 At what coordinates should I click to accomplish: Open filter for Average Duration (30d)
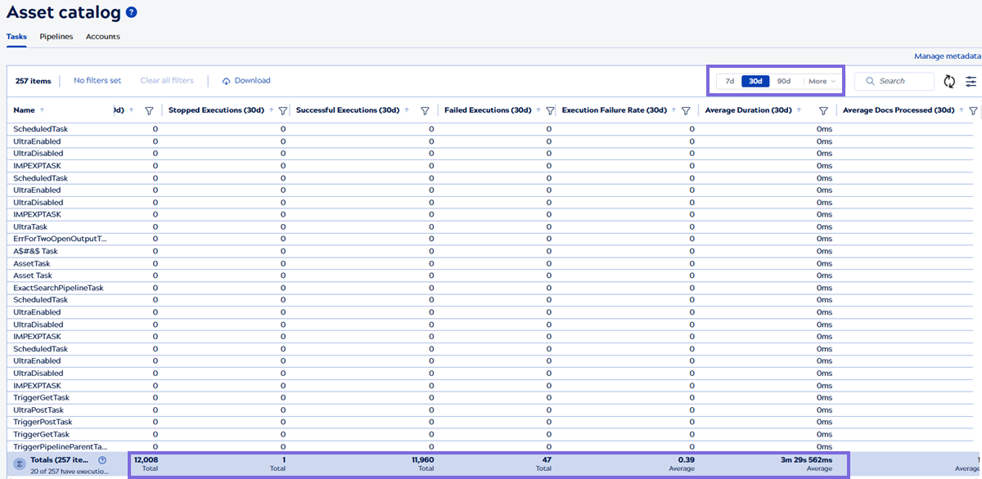coord(823,110)
